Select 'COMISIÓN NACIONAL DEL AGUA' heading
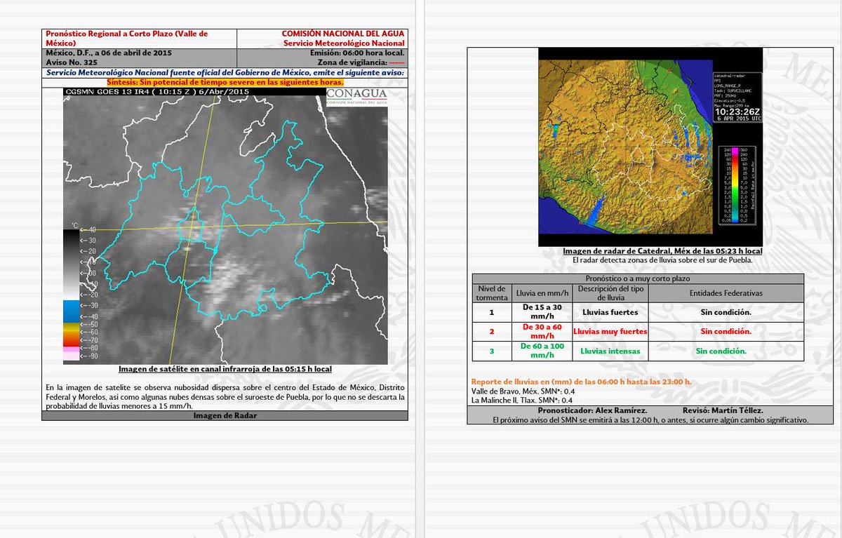Image resolution: width=842 pixels, height=538 pixels. coord(343,34)
